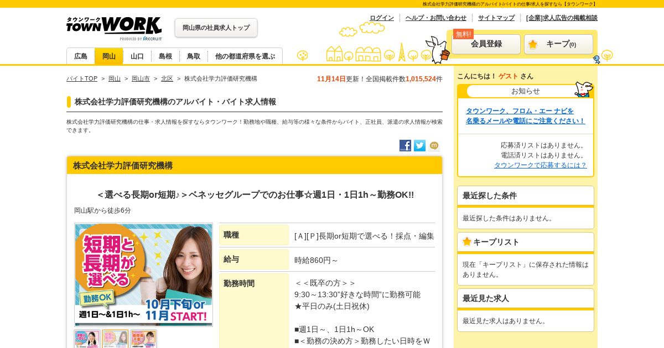Image resolution: width=664 pixels, height=348 pixels.
Task: Share this job on Facebook
Action: click(406, 146)
